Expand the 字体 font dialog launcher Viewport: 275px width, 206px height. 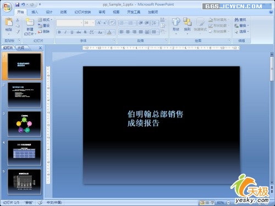pos(114,40)
